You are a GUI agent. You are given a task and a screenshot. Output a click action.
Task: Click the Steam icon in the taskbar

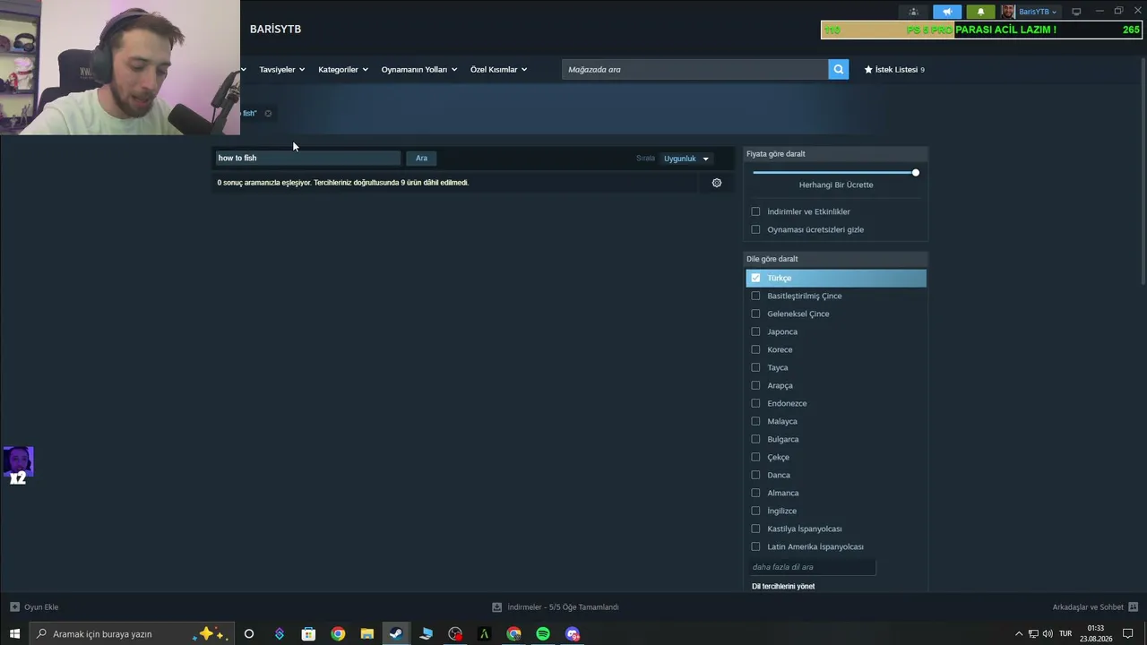tap(396, 634)
